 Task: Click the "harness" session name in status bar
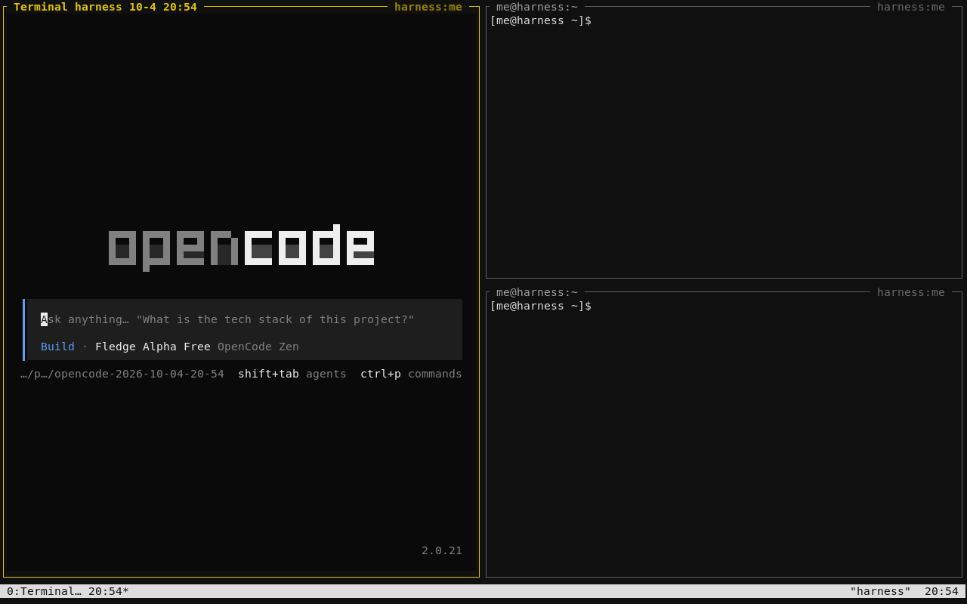[x=880, y=591]
